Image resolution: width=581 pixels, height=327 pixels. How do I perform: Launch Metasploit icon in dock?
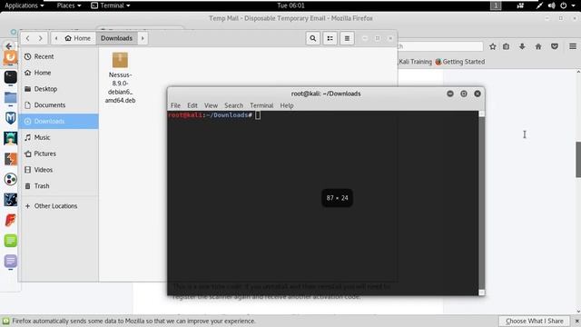[10, 118]
